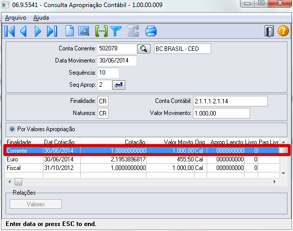
Task: Click the Seq Aprop field
Action: coord(105,85)
